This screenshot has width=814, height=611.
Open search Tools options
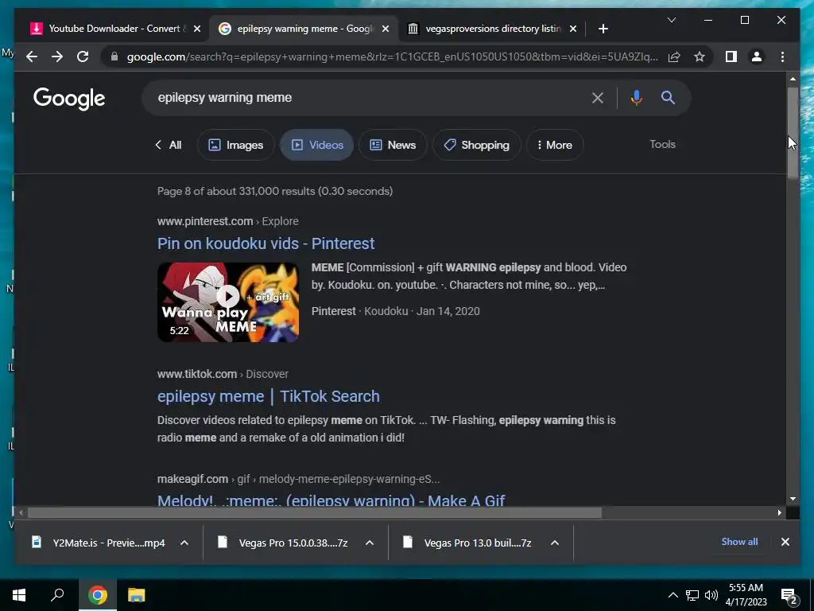[662, 145]
